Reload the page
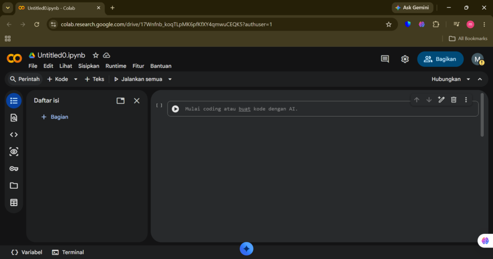The width and height of the screenshot is (493, 259). [37, 24]
